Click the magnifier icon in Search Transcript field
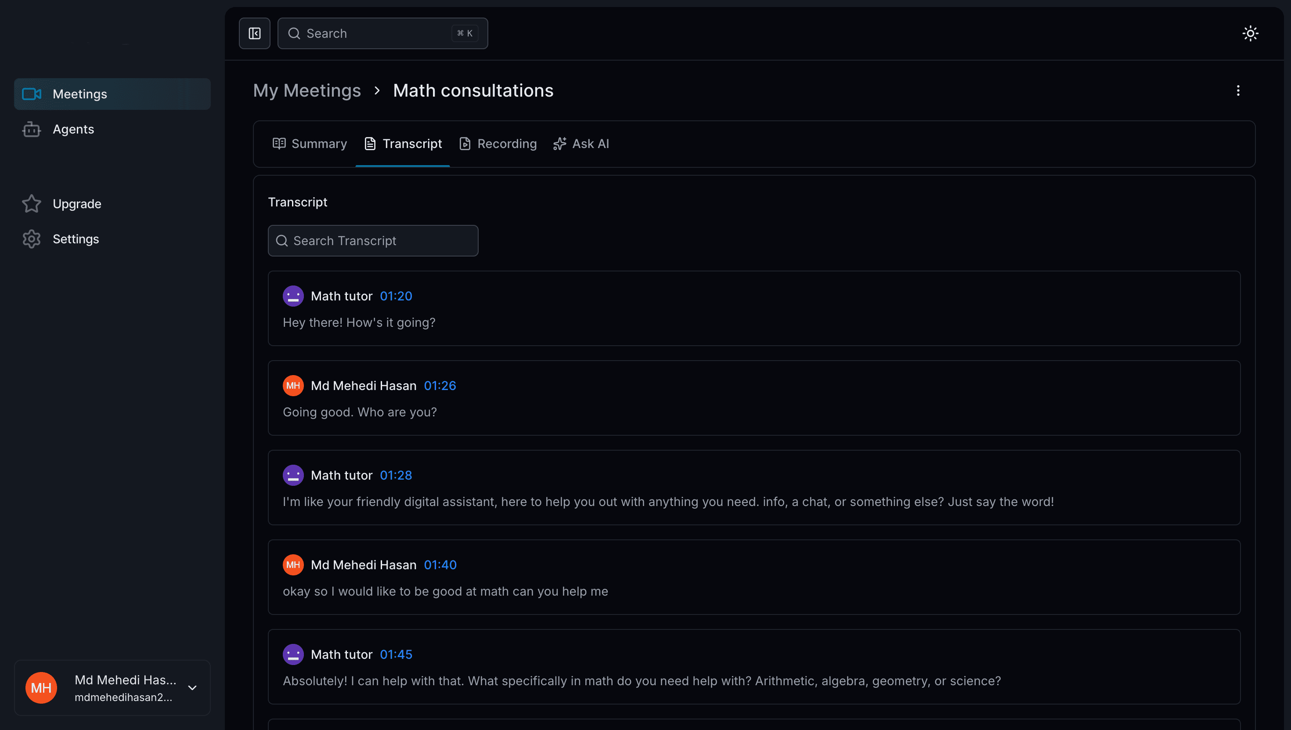Screen dimensions: 1291x730 (282, 241)
